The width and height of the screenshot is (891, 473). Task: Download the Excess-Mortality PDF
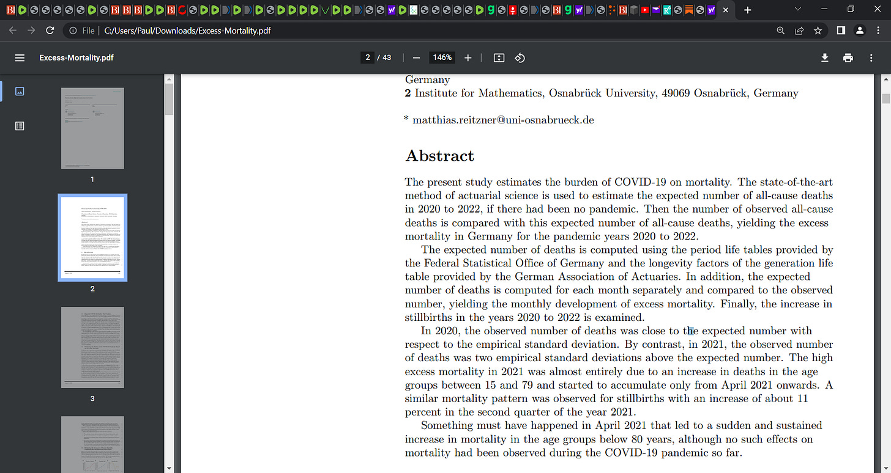(824, 57)
